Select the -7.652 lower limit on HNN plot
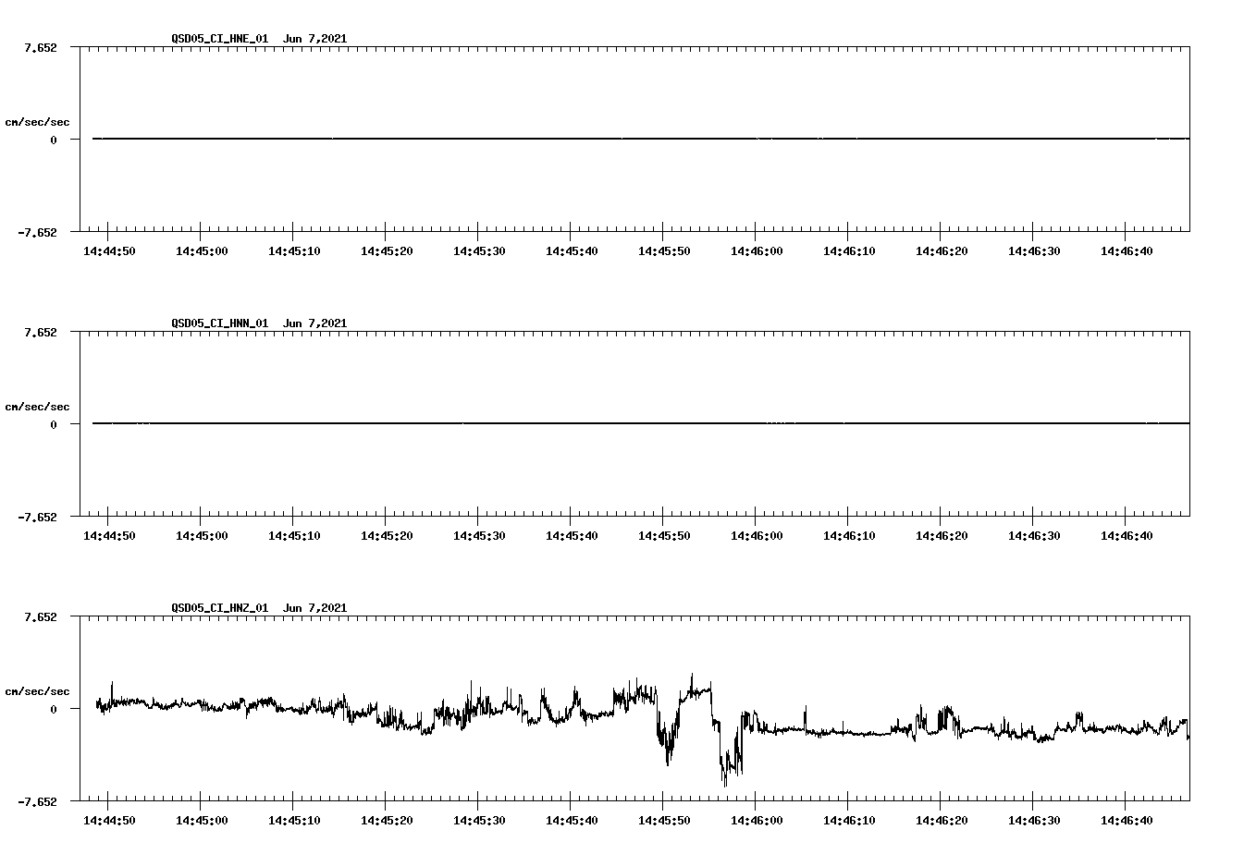The image size is (1256, 854). click(37, 517)
